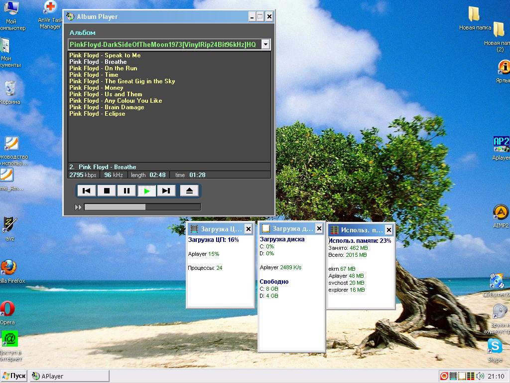Open the Opera desktop icon

click(7, 309)
